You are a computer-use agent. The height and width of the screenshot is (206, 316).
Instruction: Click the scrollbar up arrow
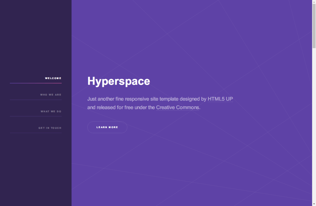[314, 2]
